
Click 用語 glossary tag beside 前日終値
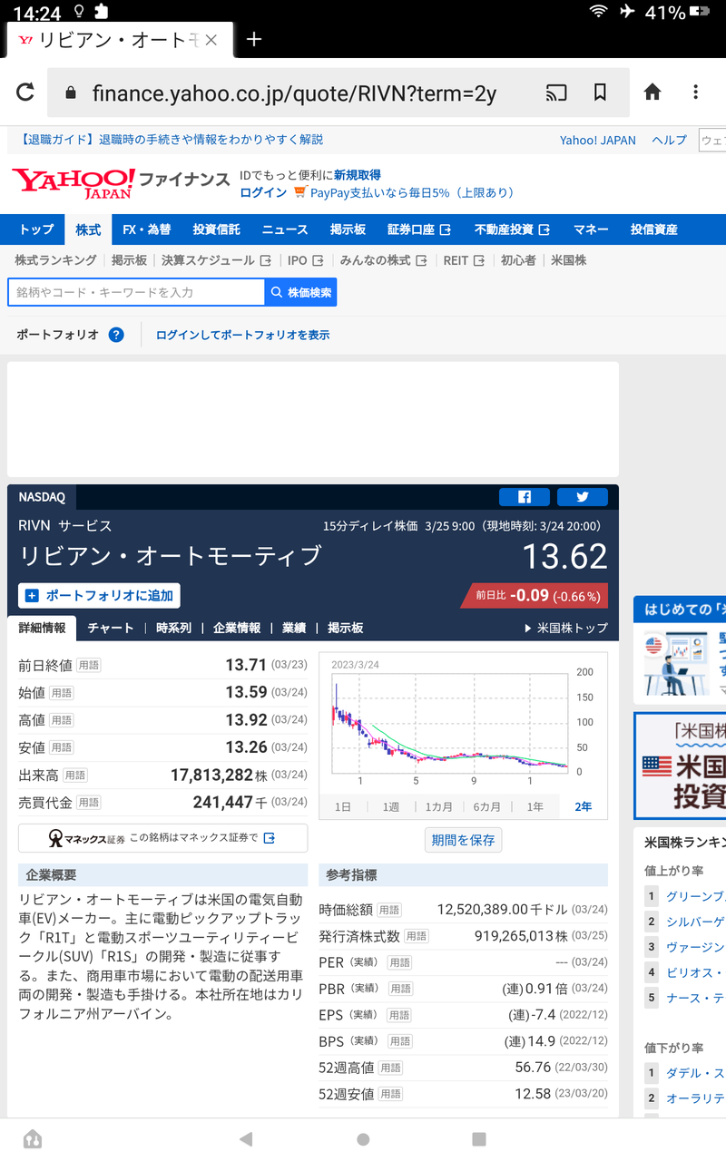(88, 666)
